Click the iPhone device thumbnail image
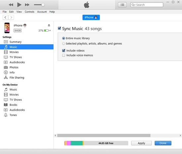Image resolution: width=182 pixels, height=154 pixels. [x=7, y=28]
